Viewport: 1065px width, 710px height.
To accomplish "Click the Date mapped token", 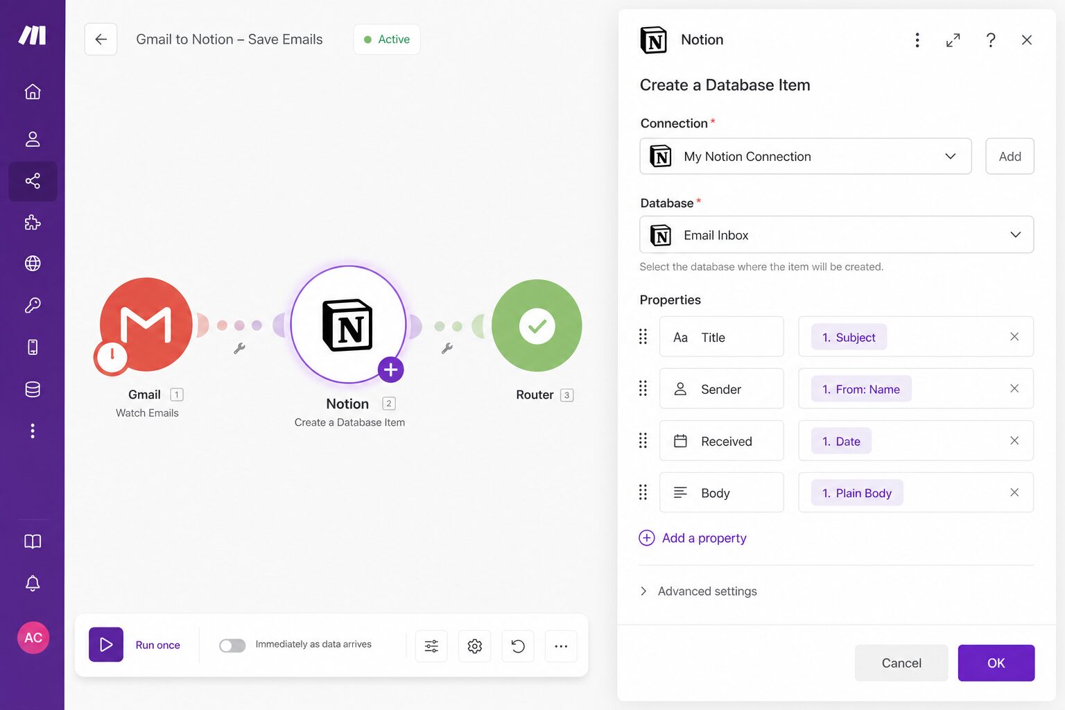I will tap(841, 441).
